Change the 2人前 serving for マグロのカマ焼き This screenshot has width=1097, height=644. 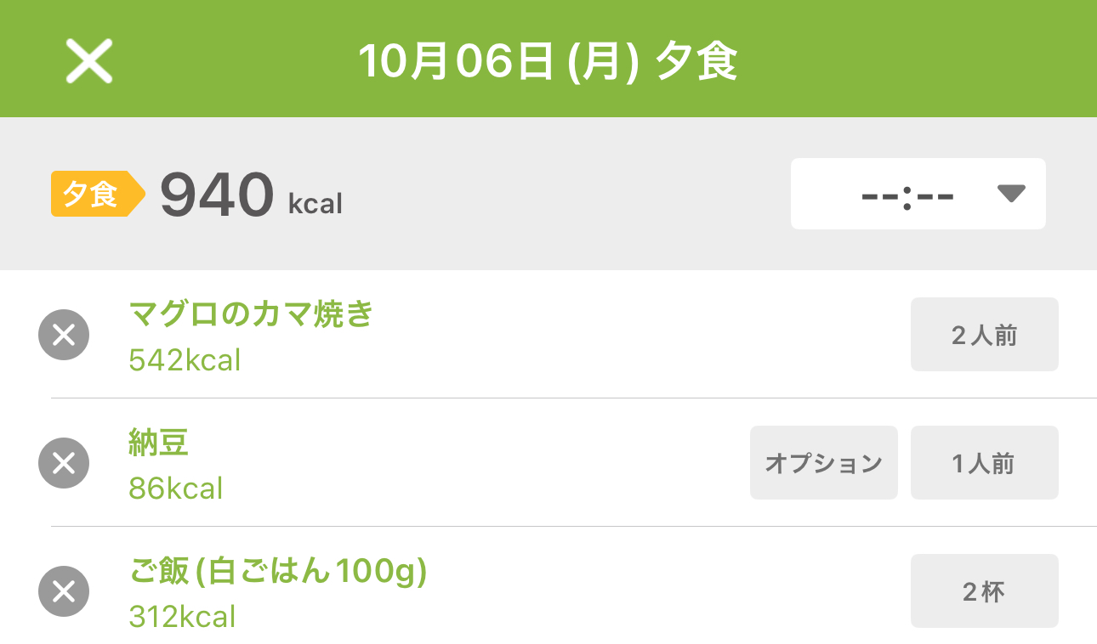(984, 335)
